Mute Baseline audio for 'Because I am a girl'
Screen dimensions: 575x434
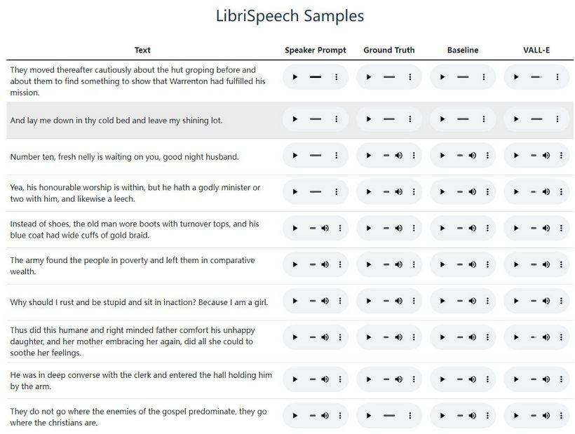point(473,301)
